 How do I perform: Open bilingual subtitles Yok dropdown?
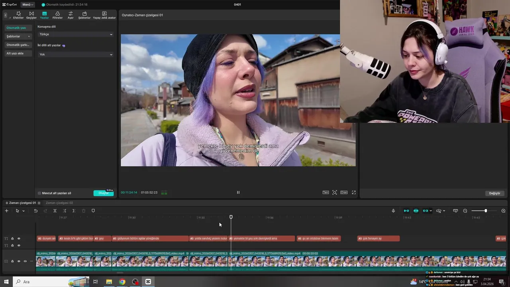tap(76, 54)
